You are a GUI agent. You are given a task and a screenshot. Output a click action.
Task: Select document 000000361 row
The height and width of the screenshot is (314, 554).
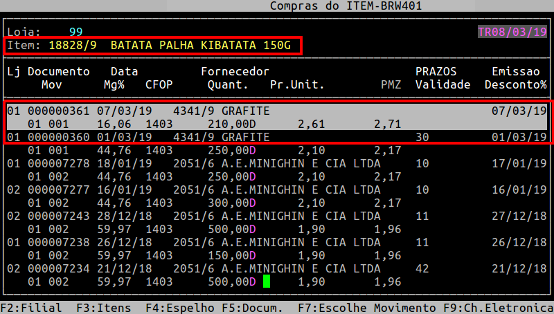(x=58, y=111)
